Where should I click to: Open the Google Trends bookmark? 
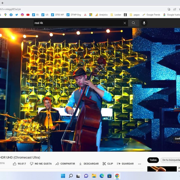(x=151, y=15)
